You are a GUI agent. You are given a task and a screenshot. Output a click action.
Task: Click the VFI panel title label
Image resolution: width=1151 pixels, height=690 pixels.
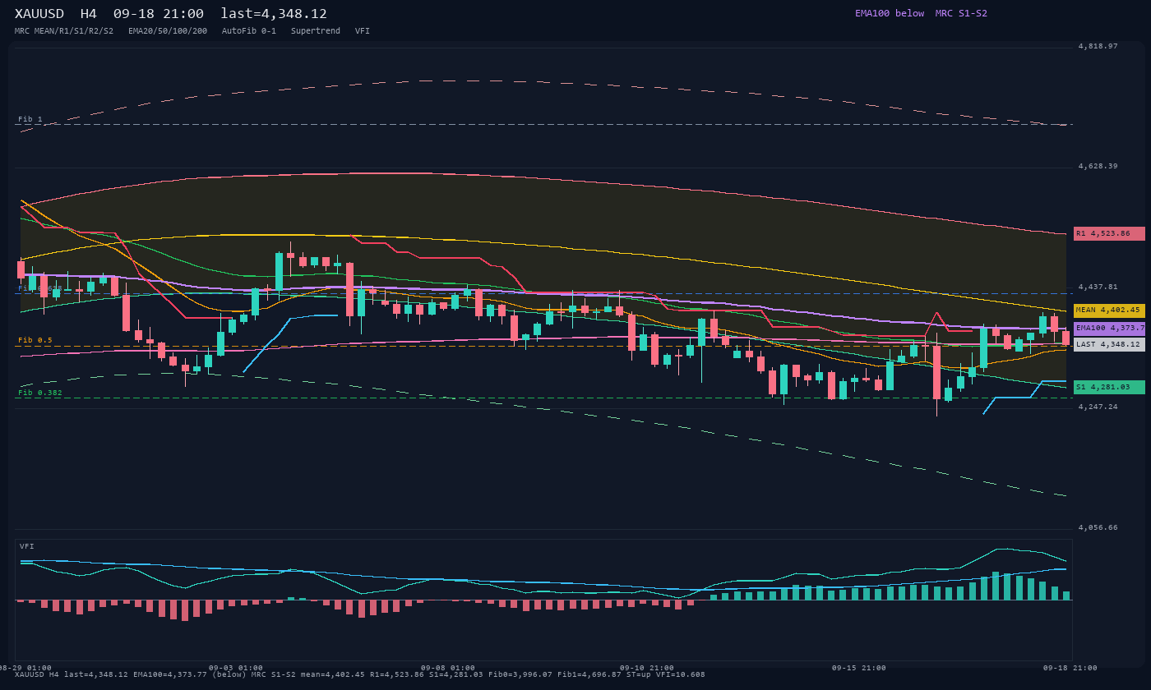[x=27, y=546]
